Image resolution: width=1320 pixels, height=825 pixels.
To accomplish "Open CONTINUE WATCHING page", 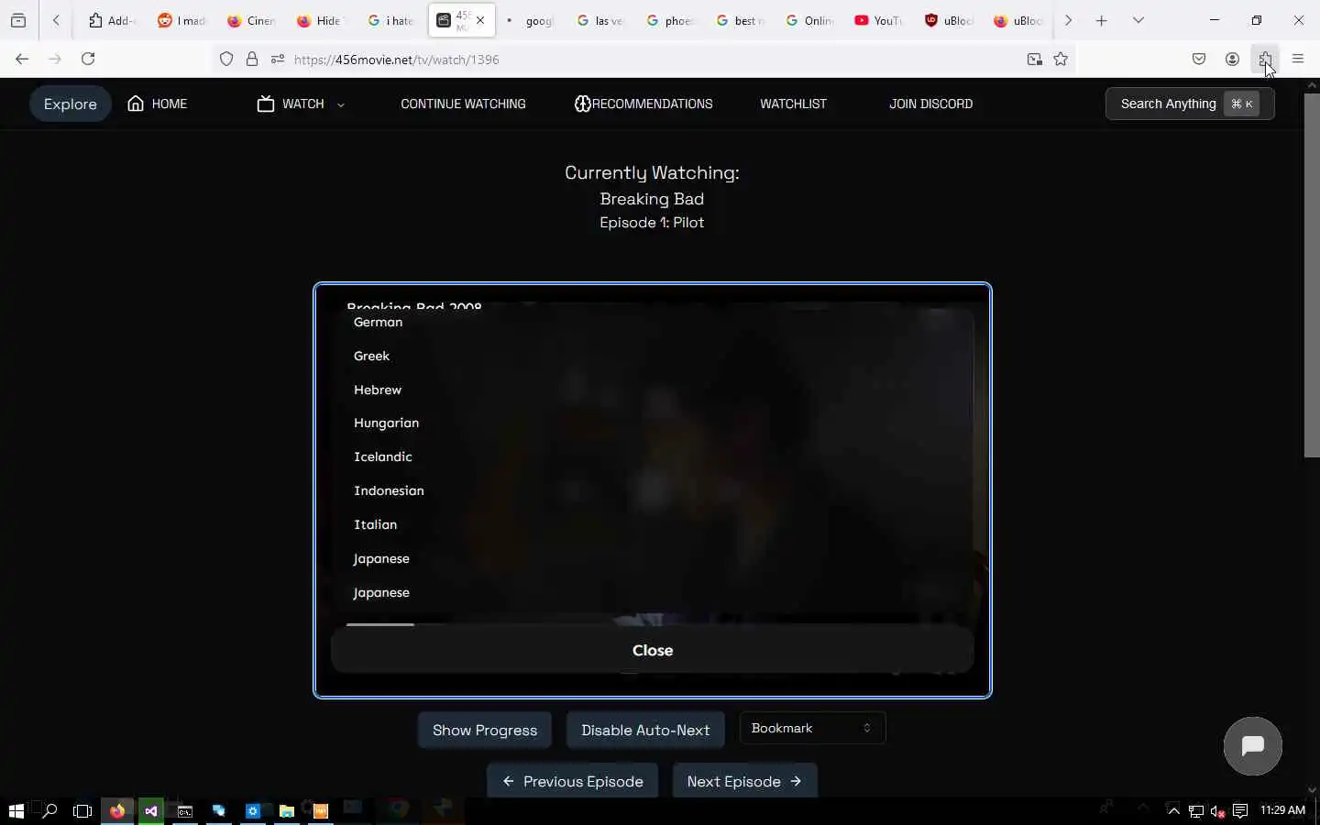I will [x=463, y=104].
